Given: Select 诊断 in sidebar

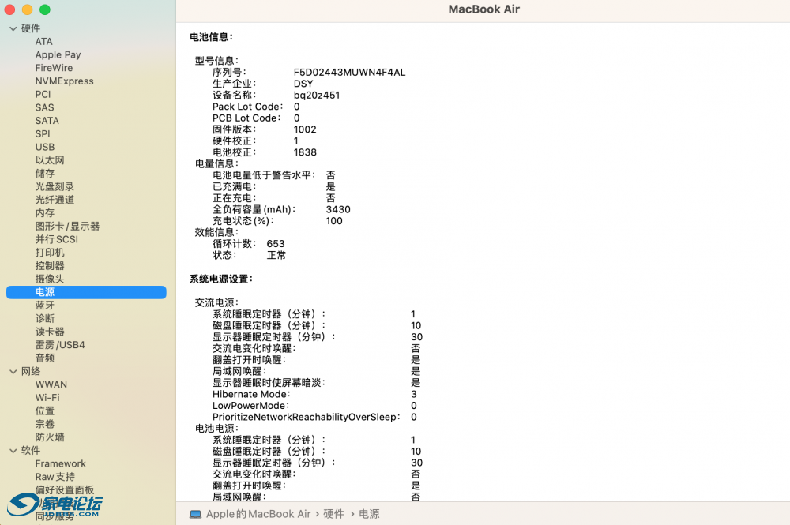Looking at the screenshot, I should click(45, 319).
